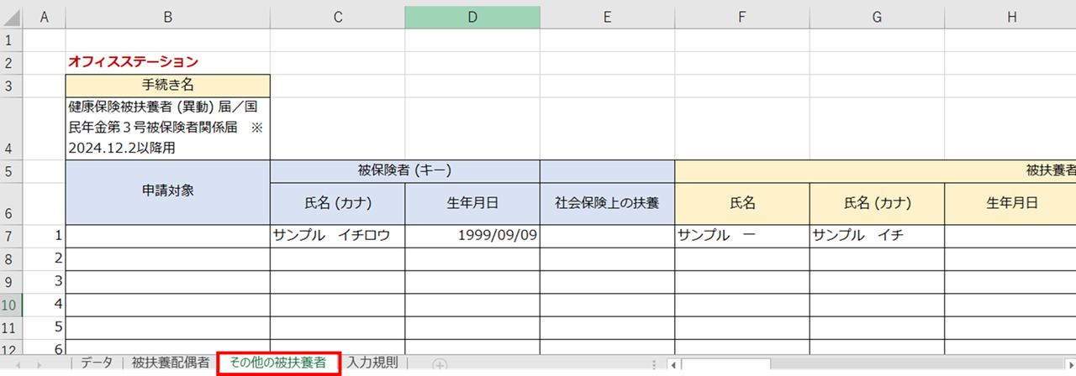Image resolution: width=1076 pixels, height=376 pixels.
Task: Click the 社会保険上の扶養 header cell
Action: click(607, 203)
